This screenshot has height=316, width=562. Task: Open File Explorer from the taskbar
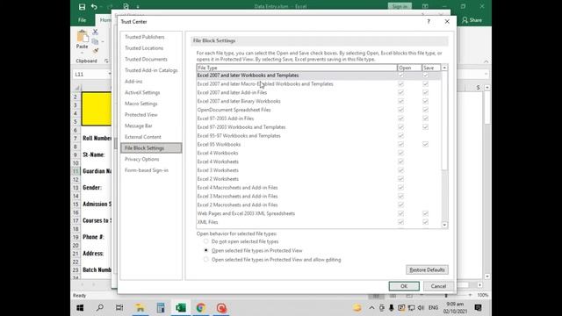140,308
